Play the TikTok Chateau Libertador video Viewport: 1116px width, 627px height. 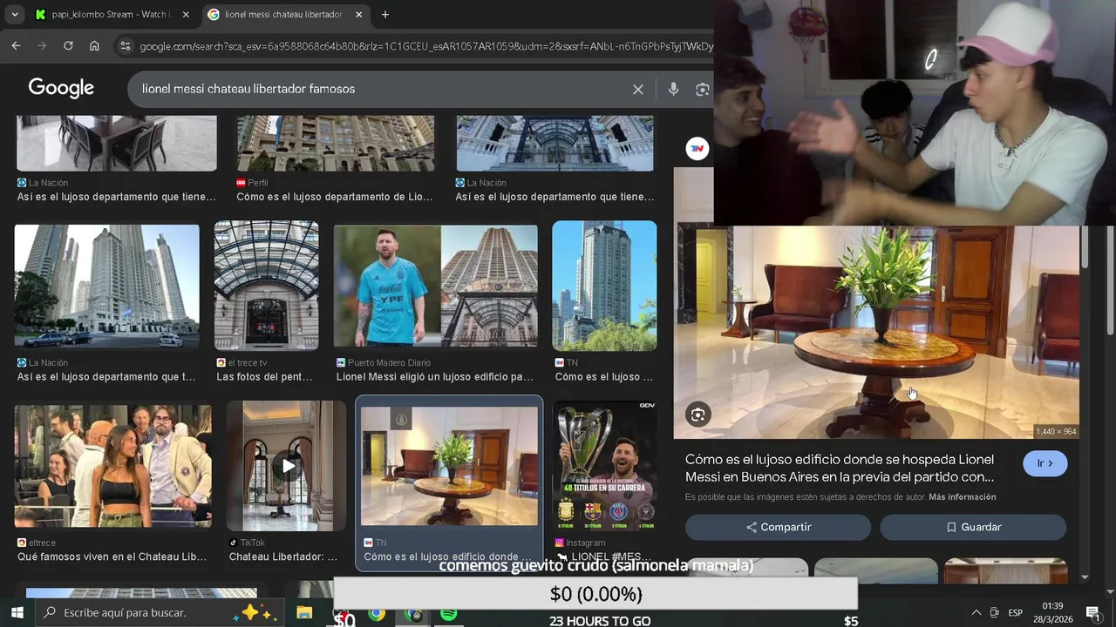click(286, 466)
